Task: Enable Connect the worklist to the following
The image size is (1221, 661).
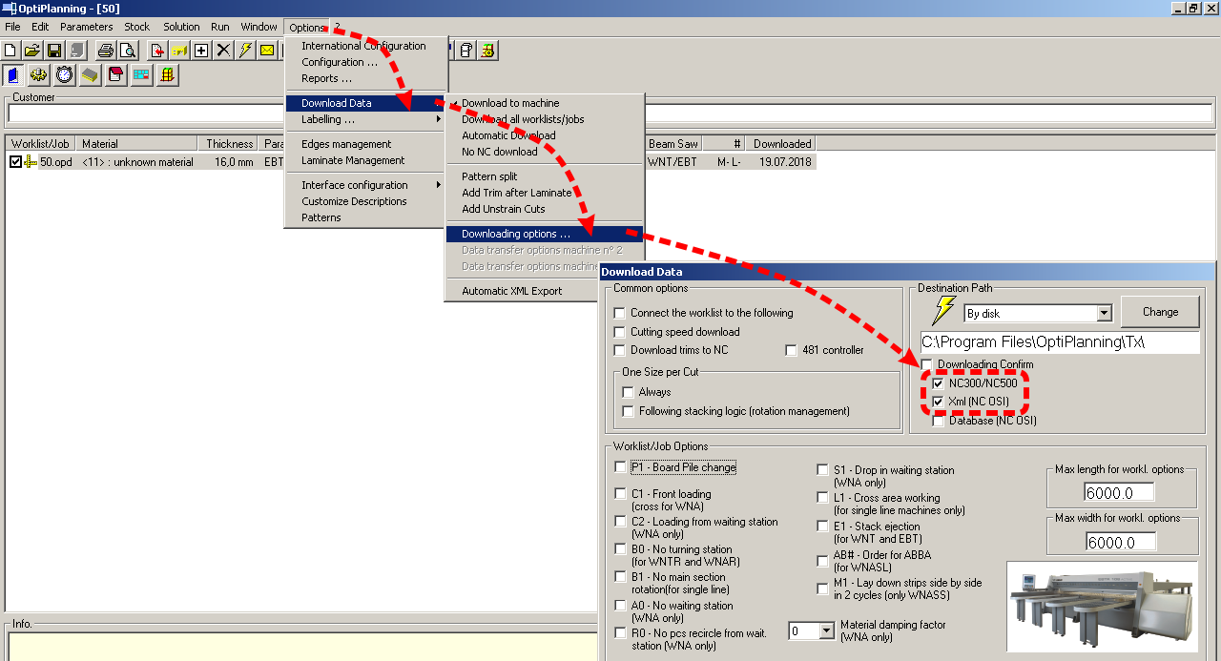Action: 620,313
